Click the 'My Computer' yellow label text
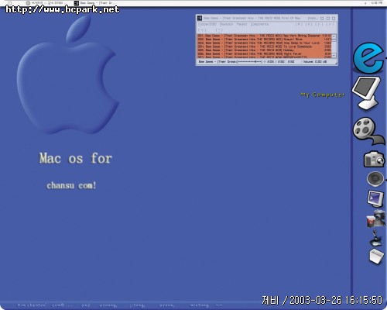The width and height of the screenshot is (387, 310). (323, 95)
